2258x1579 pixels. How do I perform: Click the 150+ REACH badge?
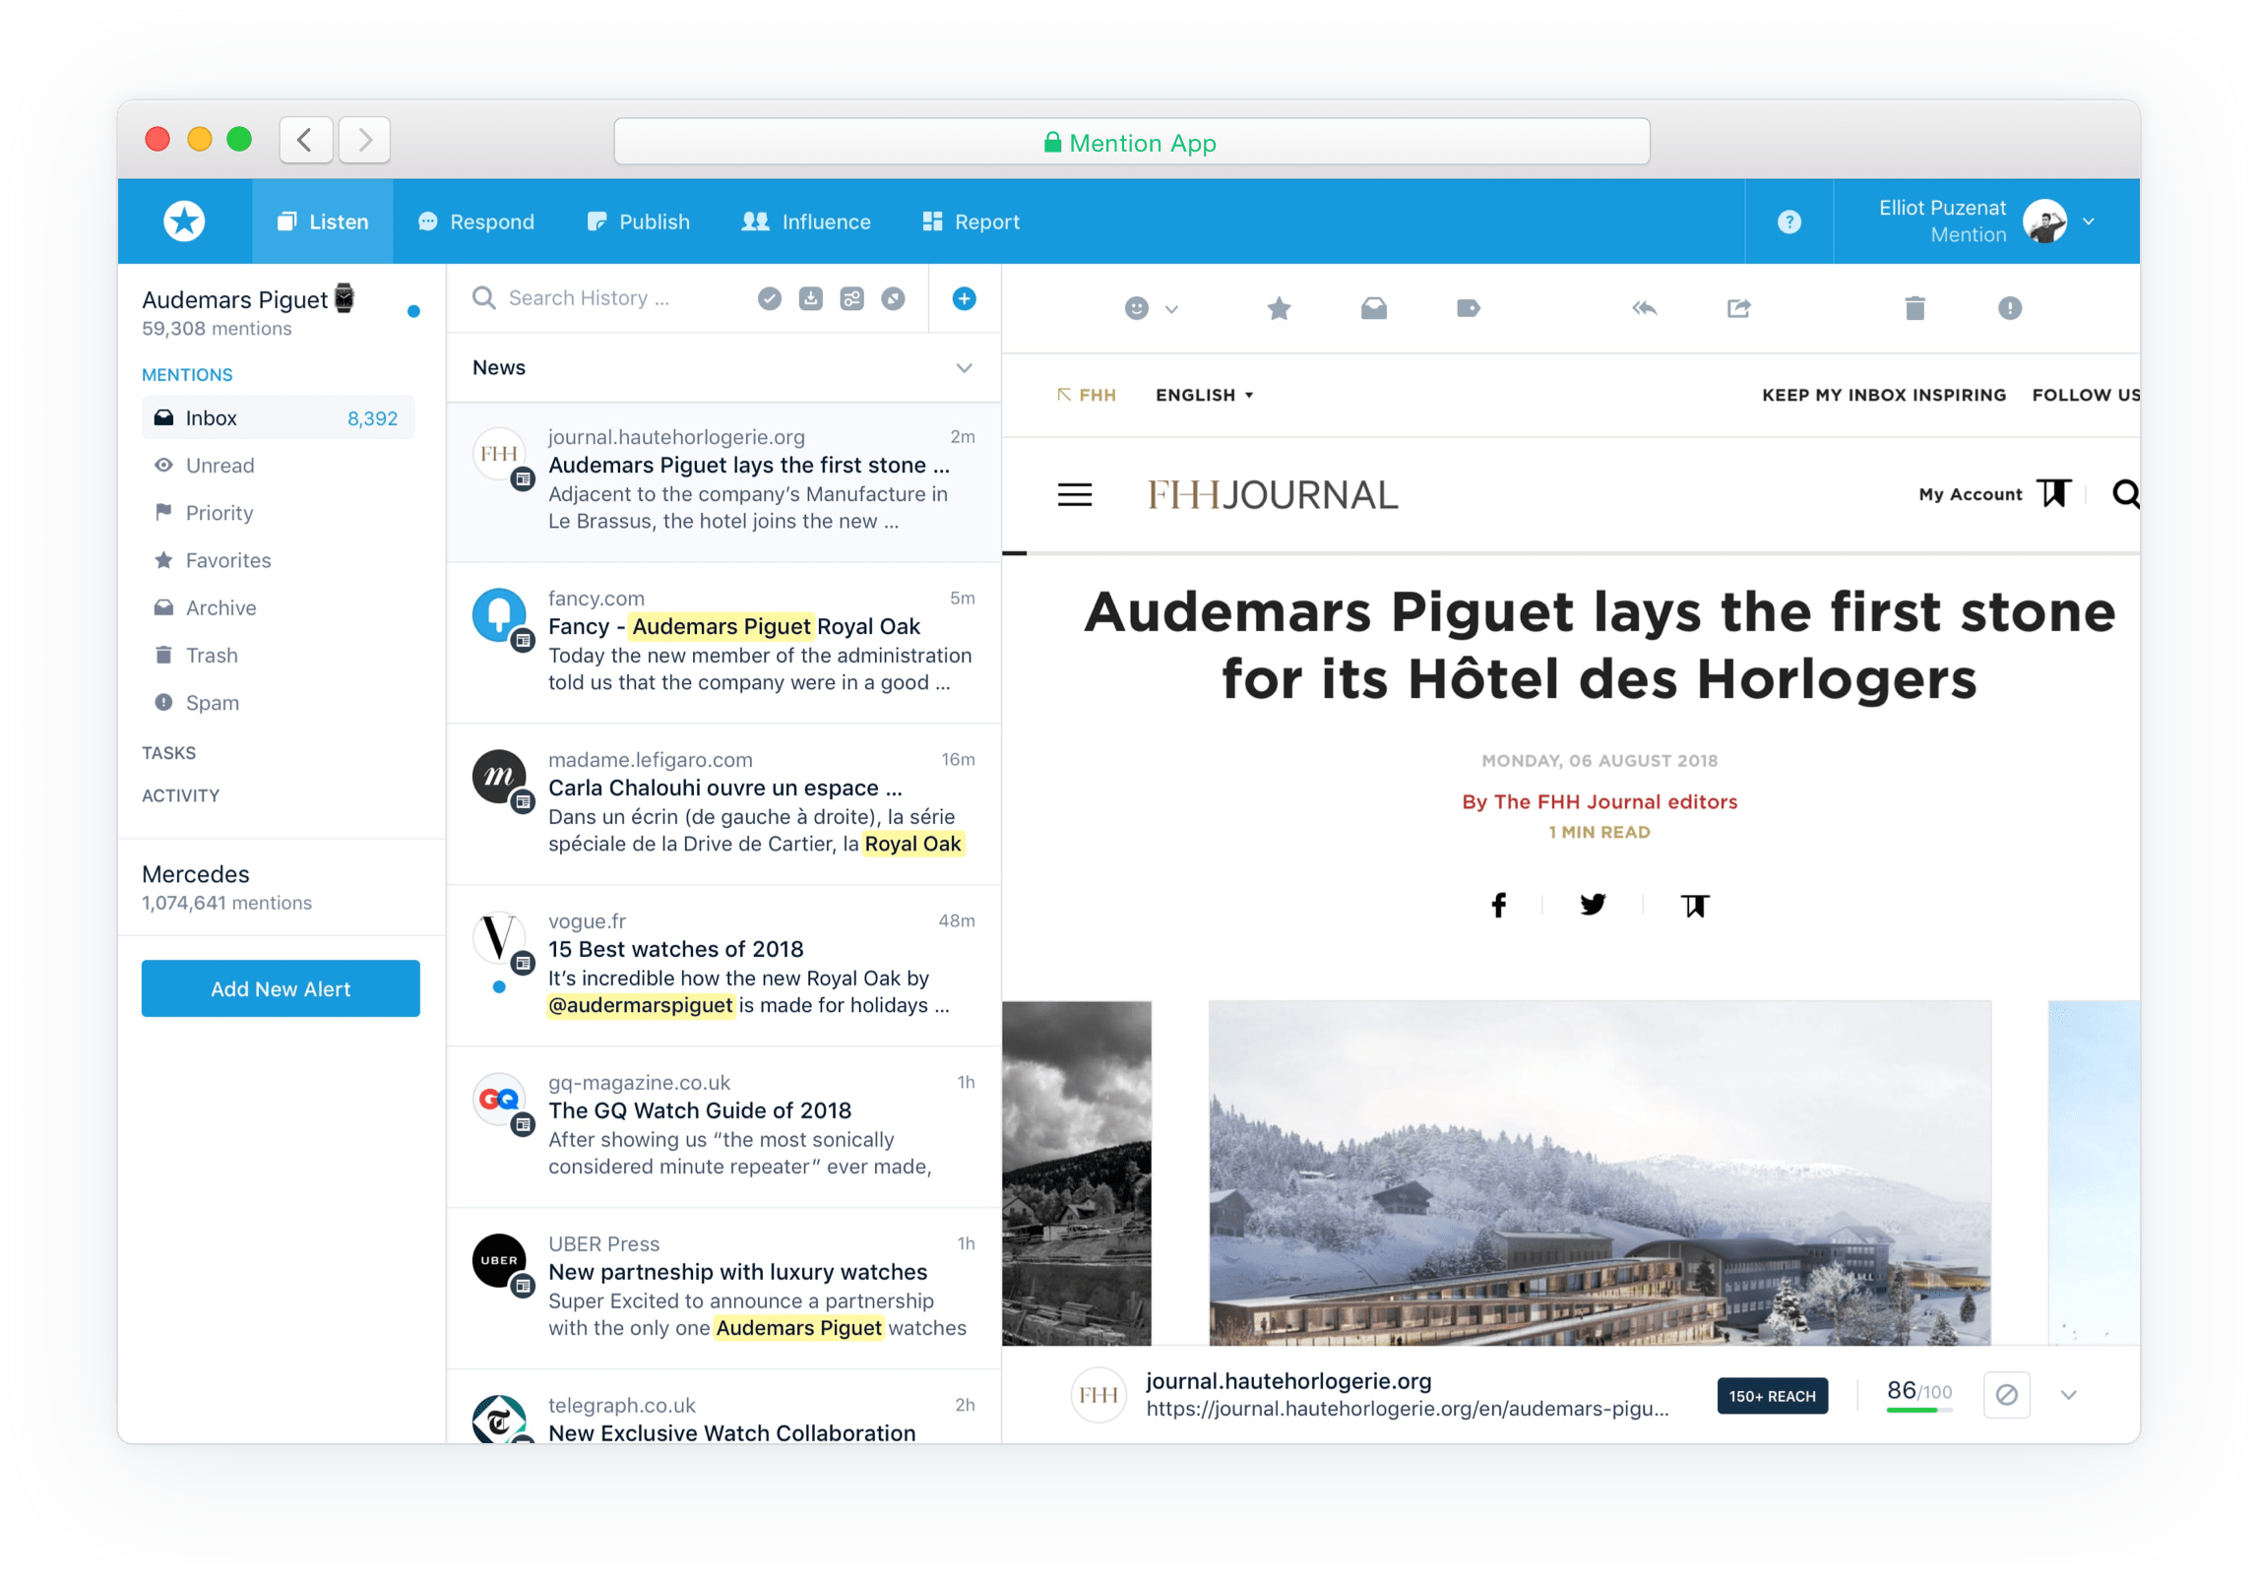(1772, 1395)
